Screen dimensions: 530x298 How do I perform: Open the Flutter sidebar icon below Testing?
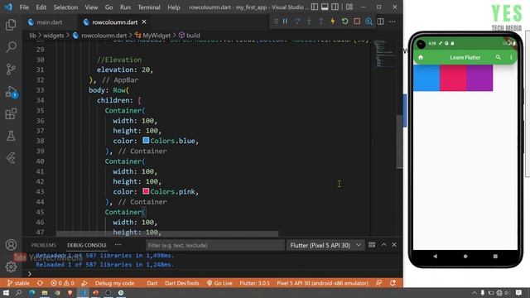[11, 158]
